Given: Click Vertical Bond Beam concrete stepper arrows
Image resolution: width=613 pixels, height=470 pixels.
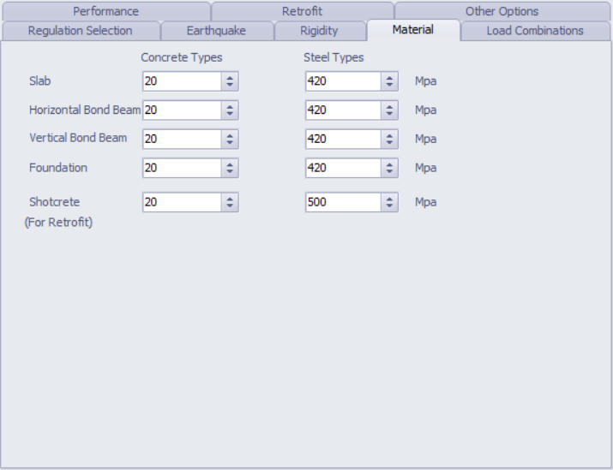Looking at the screenshot, I should pyautogui.click(x=230, y=139).
